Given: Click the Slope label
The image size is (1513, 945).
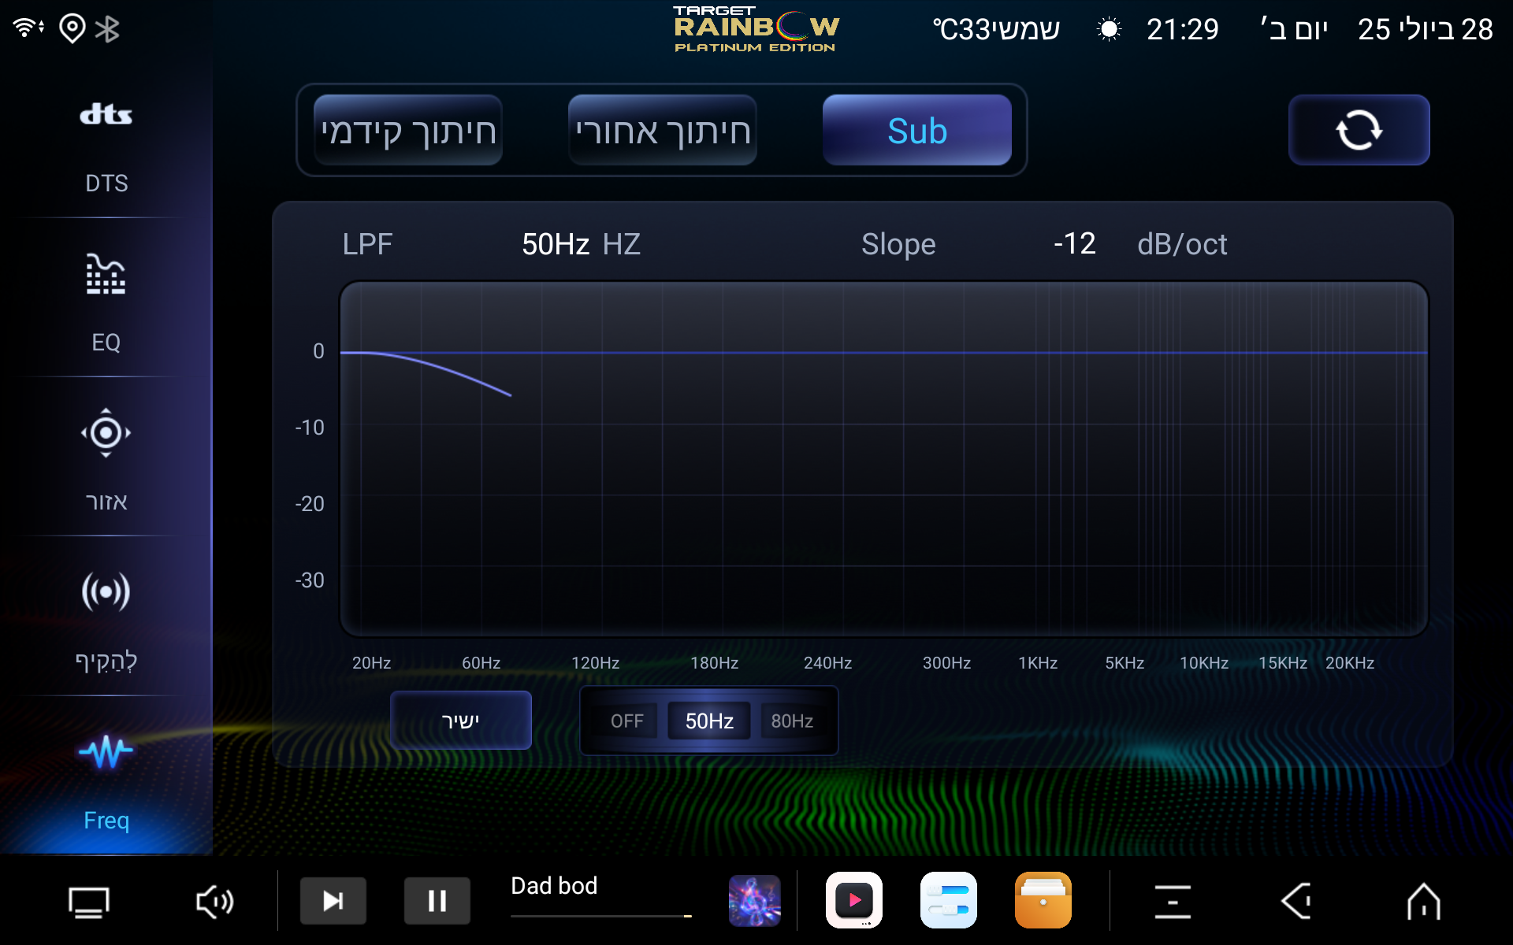Looking at the screenshot, I should (898, 245).
